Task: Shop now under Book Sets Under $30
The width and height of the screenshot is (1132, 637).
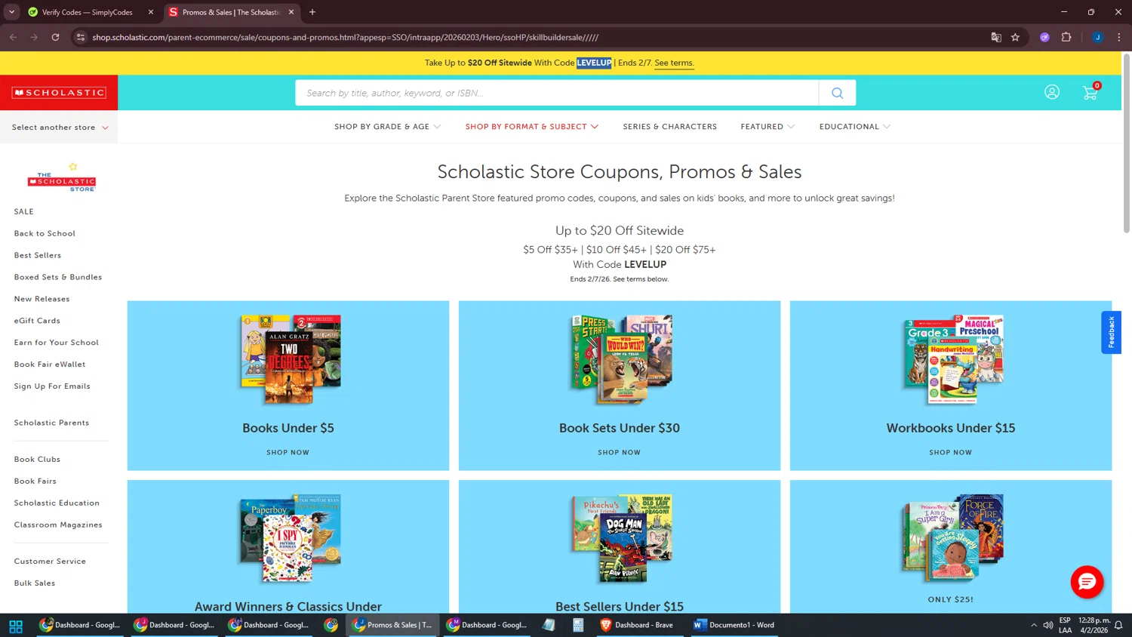Action: pyautogui.click(x=619, y=453)
